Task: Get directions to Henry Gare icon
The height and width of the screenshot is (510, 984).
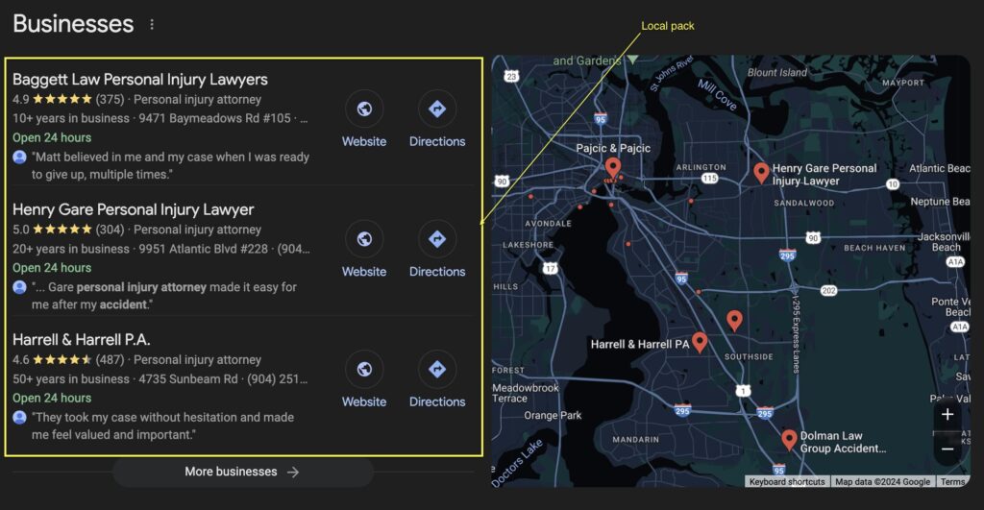Action: 437,239
